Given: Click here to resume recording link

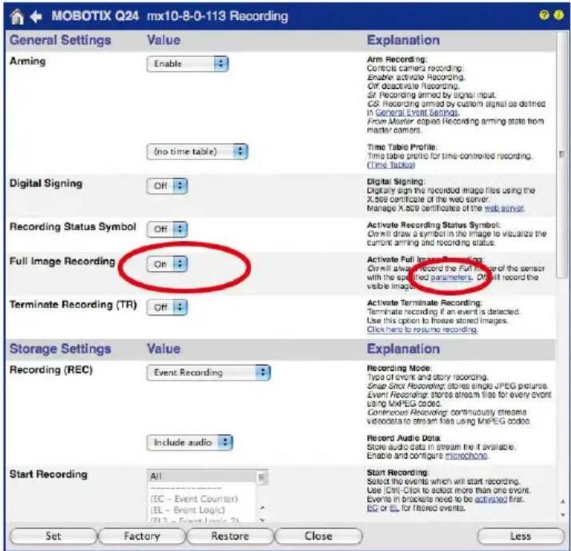Looking at the screenshot, I should [x=422, y=330].
